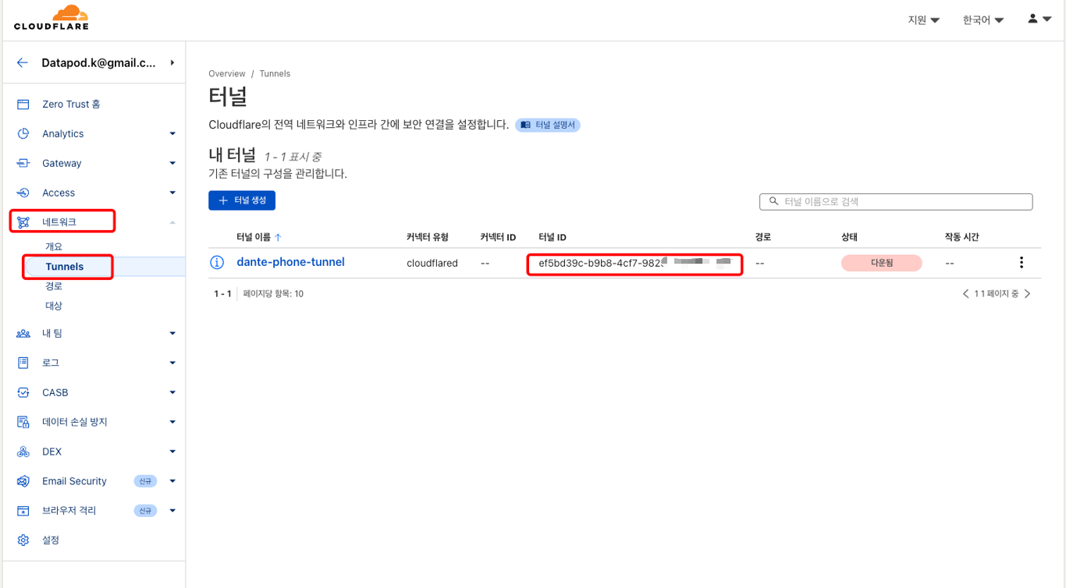Click the 상태 column header
Image resolution: width=1066 pixels, height=588 pixels.
click(850, 237)
